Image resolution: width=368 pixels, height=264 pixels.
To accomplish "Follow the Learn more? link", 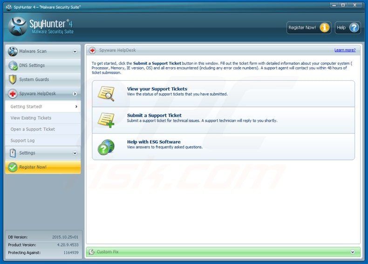I will [345, 50].
